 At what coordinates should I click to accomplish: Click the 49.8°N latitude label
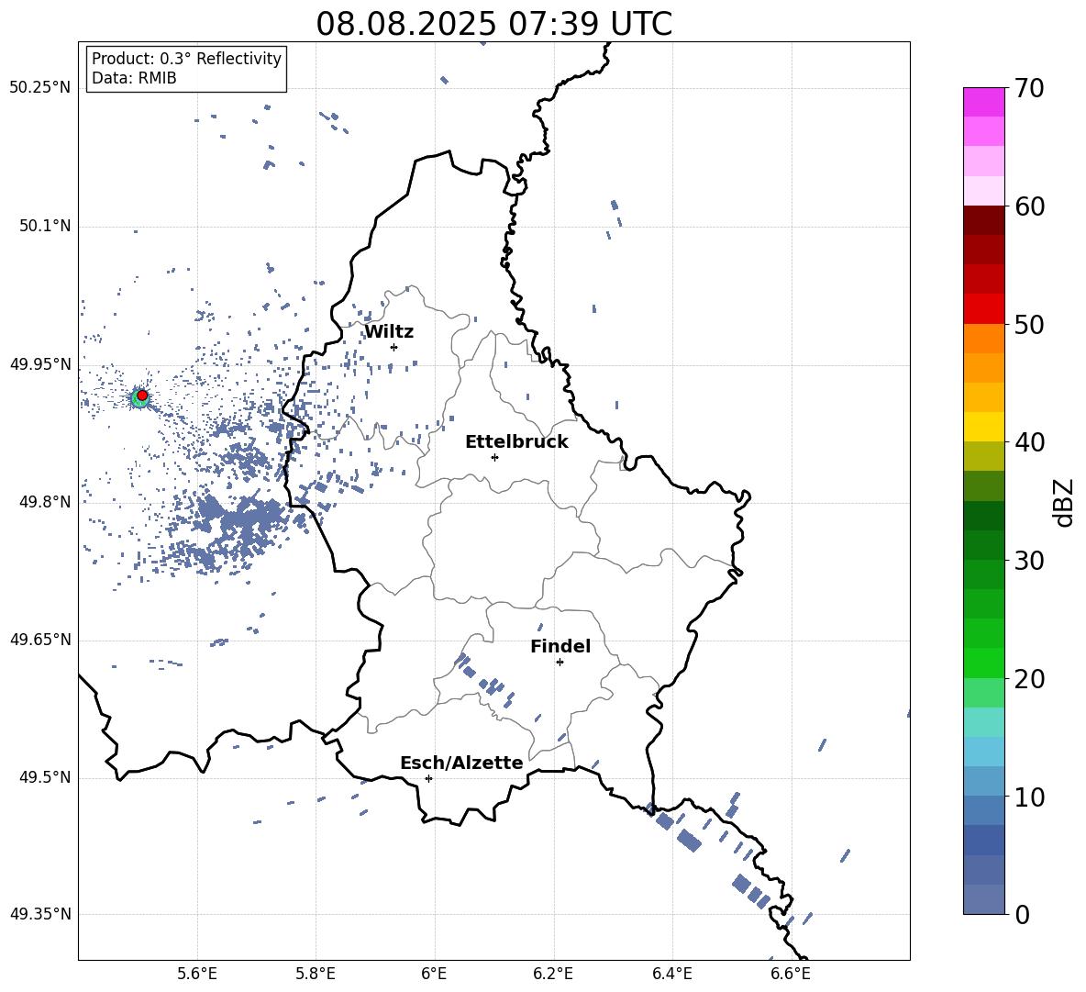click(44, 502)
